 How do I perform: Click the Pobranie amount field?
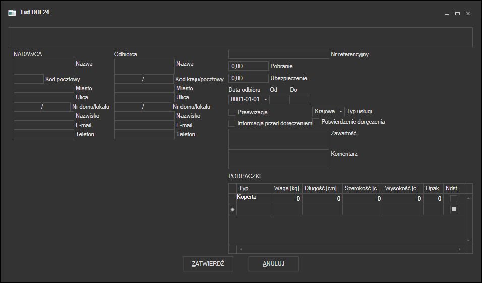pyautogui.click(x=249, y=66)
